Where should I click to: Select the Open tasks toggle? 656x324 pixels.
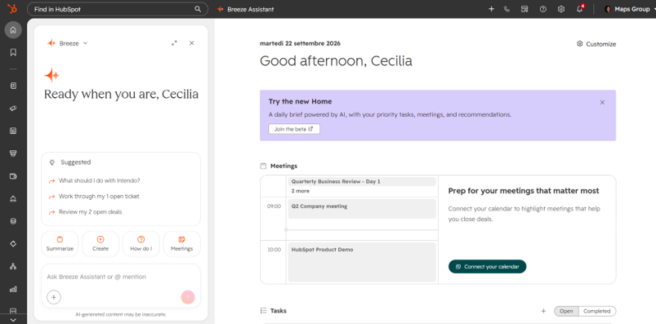click(x=566, y=311)
